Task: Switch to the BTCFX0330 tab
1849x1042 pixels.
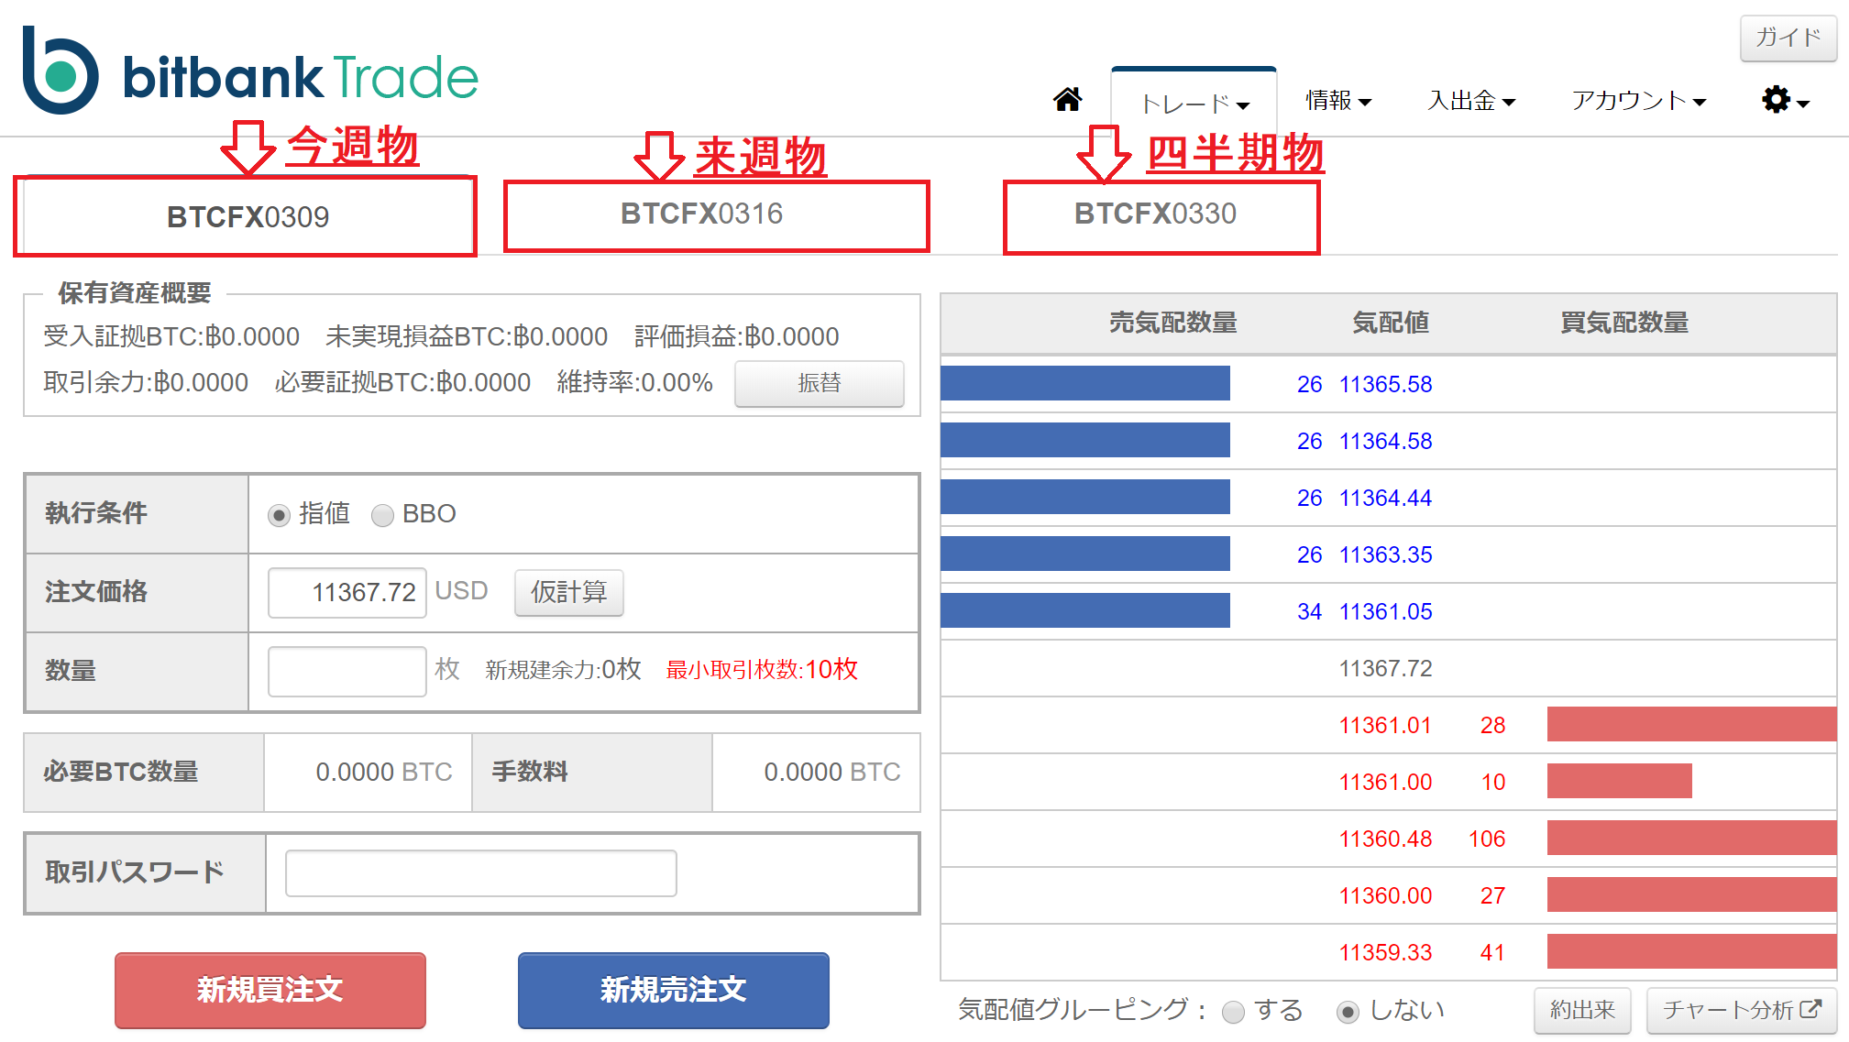Action: tap(1156, 214)
